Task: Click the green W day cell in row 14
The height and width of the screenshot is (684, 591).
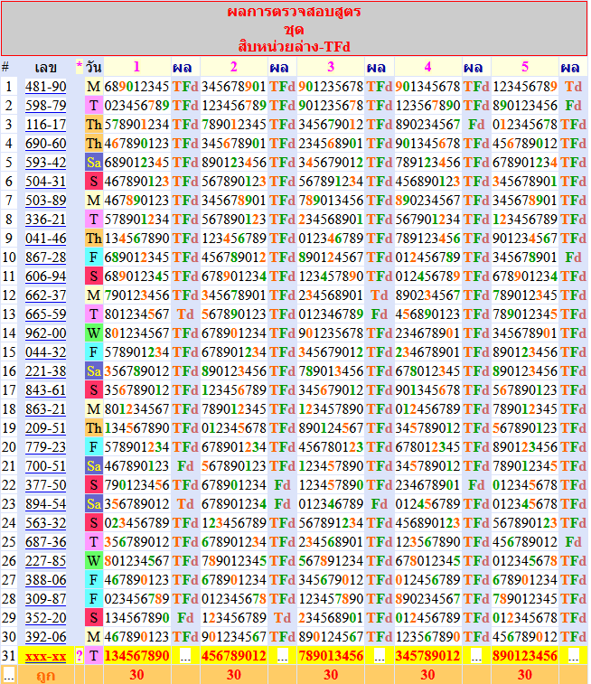Action: pos(94,333)
